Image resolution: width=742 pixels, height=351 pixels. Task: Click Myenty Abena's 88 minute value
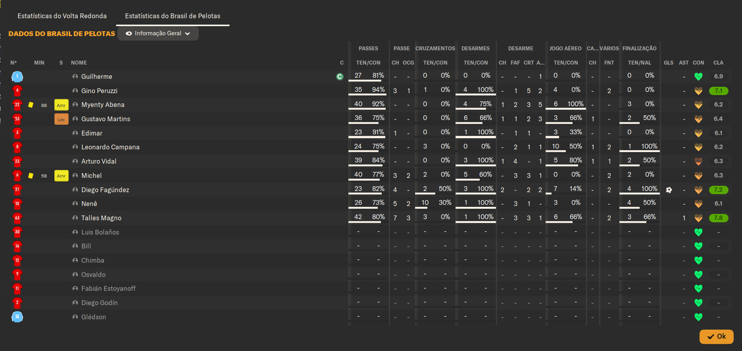(x=44, y=105)
